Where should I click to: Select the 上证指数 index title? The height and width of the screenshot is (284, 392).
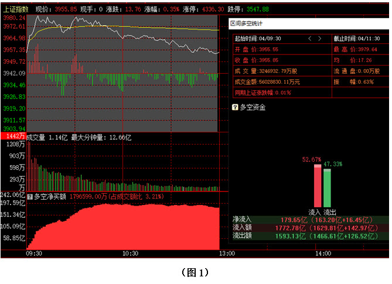click(x=15, y=9)
